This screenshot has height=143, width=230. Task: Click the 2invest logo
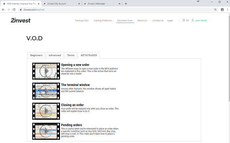tap(21, 21)
